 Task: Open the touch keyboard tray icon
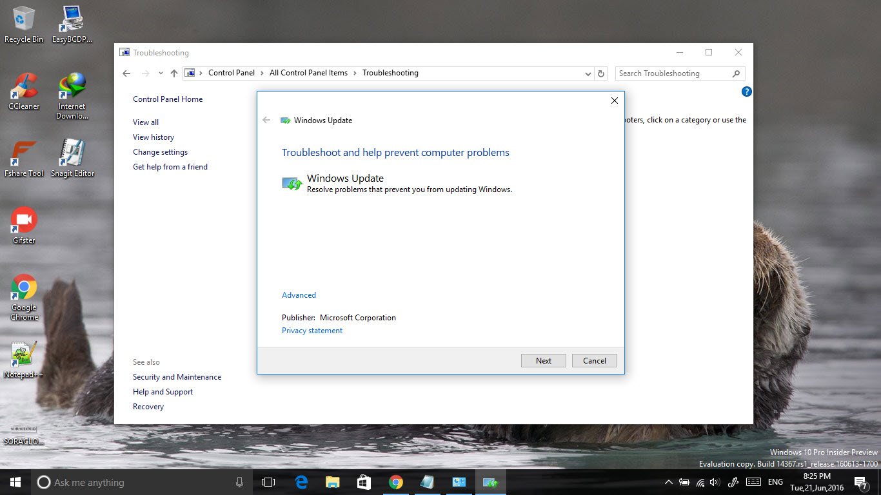click(753, 482)
